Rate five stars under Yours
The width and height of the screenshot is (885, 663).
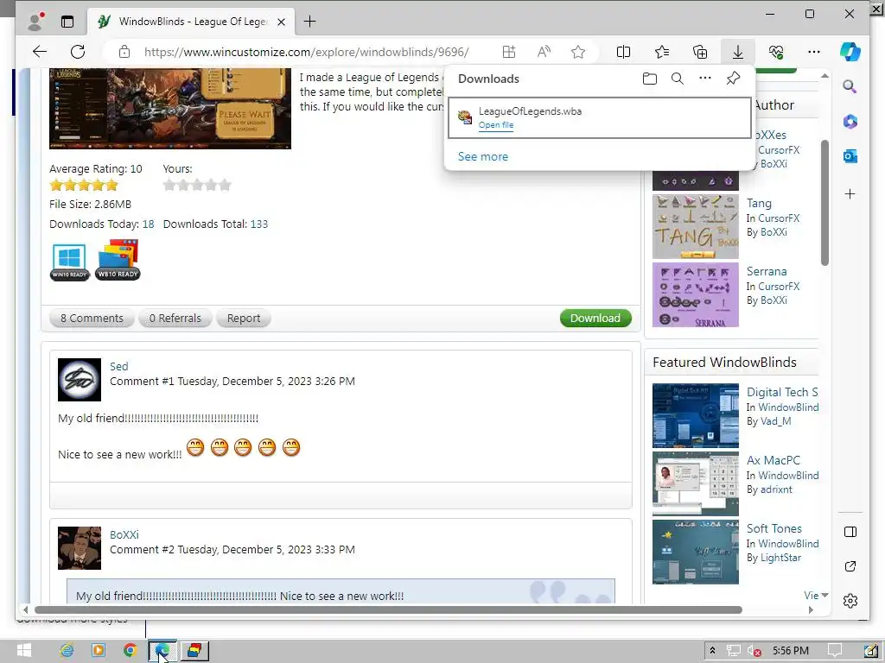pos(226,185)
